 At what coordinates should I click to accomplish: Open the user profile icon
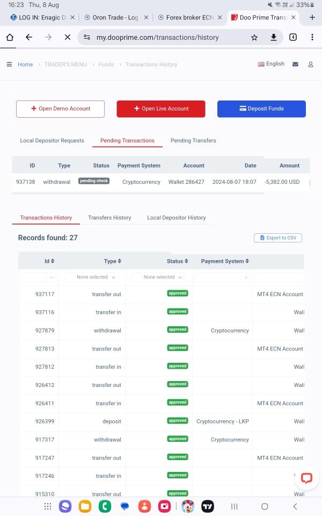[311, 64]
